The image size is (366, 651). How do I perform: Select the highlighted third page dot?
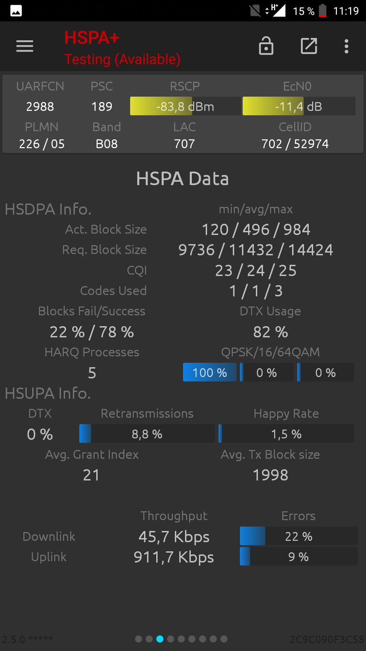[160, 639]
